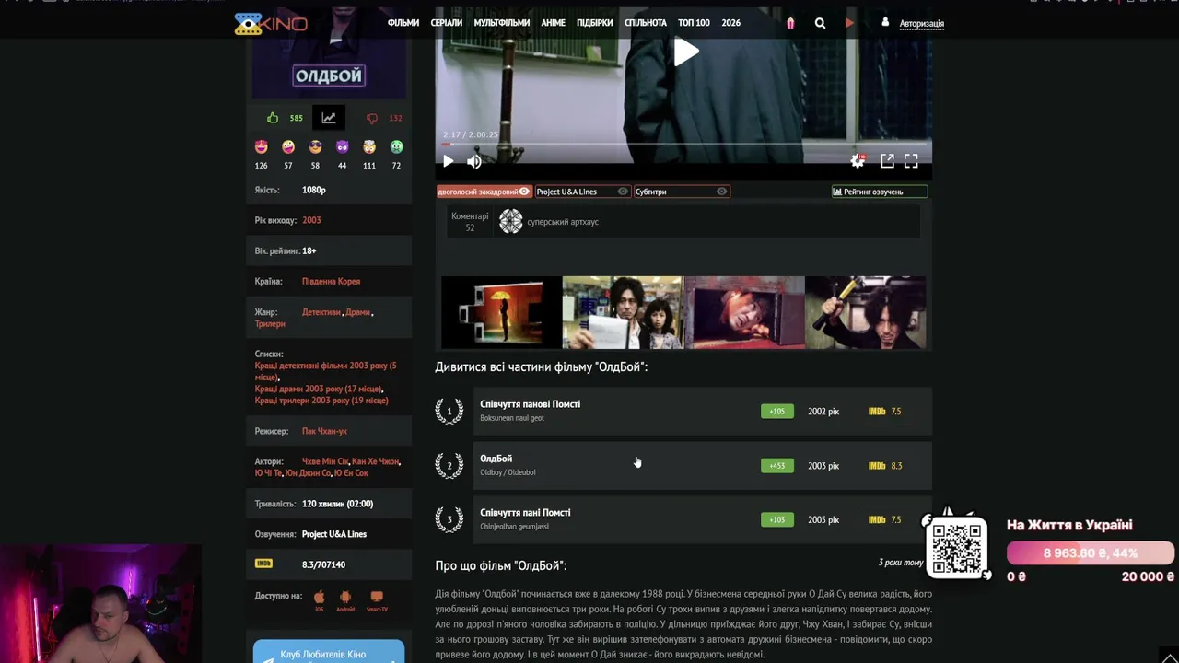Open the screenshot of man with hammer
The height and width of the screenshot is (663, 1179).
click(x=866, y=313)
